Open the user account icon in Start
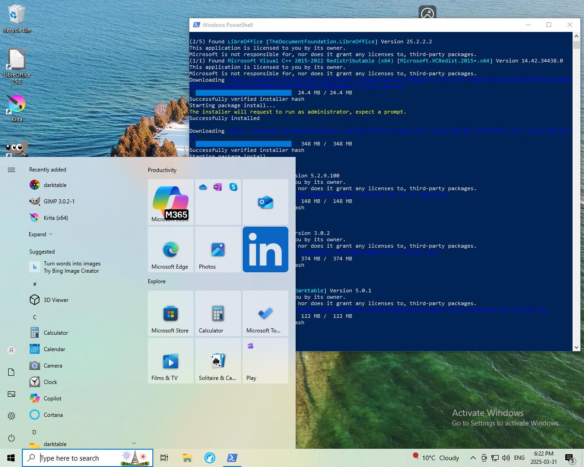Viewport: 584px width, 467px height. 11,350
